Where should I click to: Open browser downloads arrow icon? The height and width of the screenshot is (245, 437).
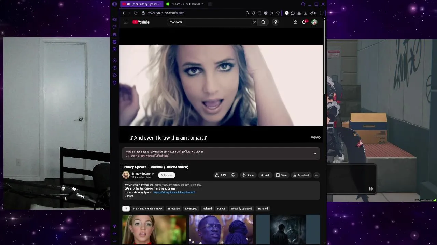[x=305, y=13]
